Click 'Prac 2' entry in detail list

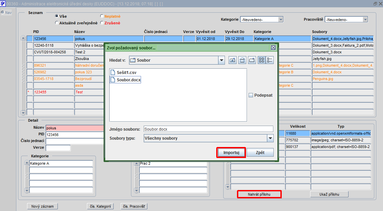[x=173, y=163]
